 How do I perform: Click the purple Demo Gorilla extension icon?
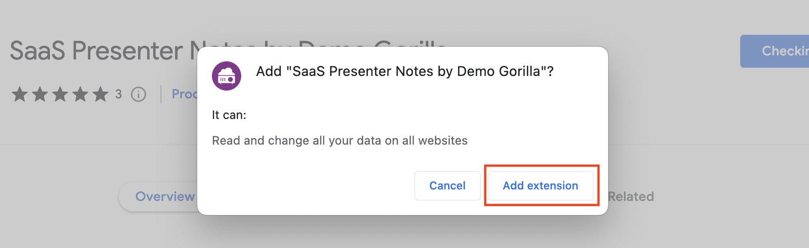point(227,76)
